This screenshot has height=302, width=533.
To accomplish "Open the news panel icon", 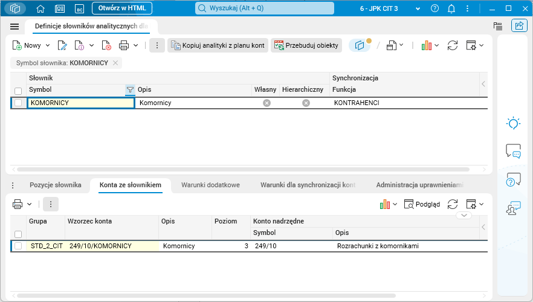I will 60,9.
